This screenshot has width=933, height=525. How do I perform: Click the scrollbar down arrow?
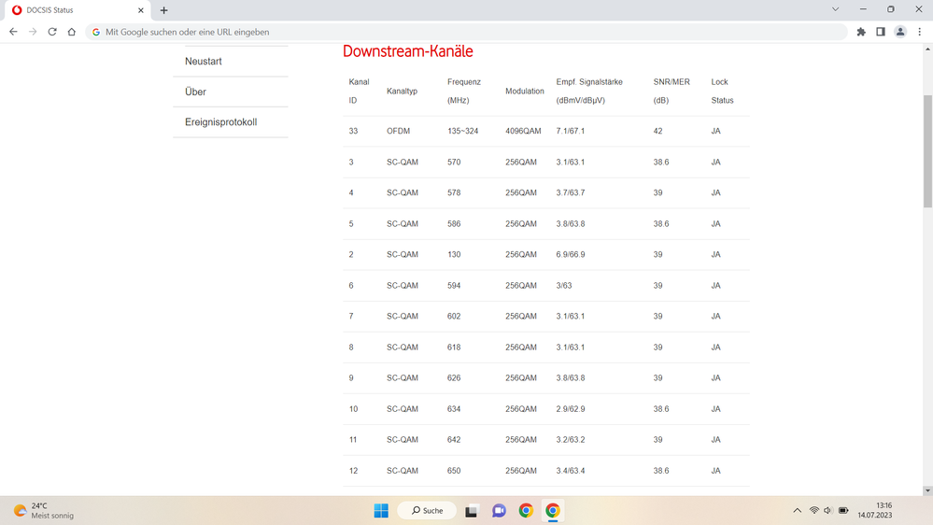[927, 490]
